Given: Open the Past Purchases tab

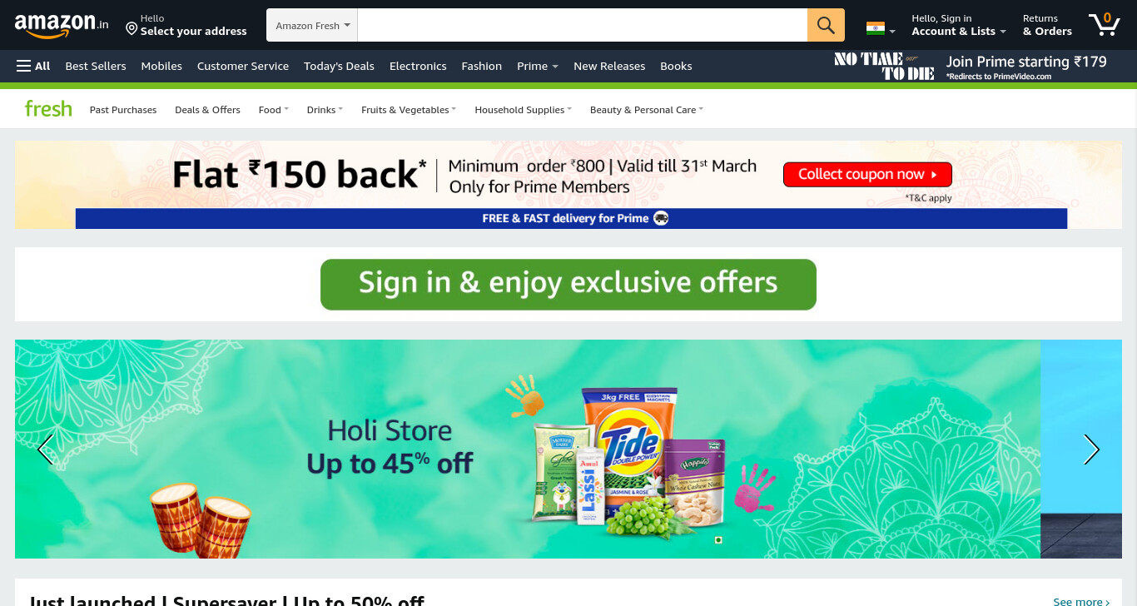Looking at the screenshot, I should pos(123,110).
